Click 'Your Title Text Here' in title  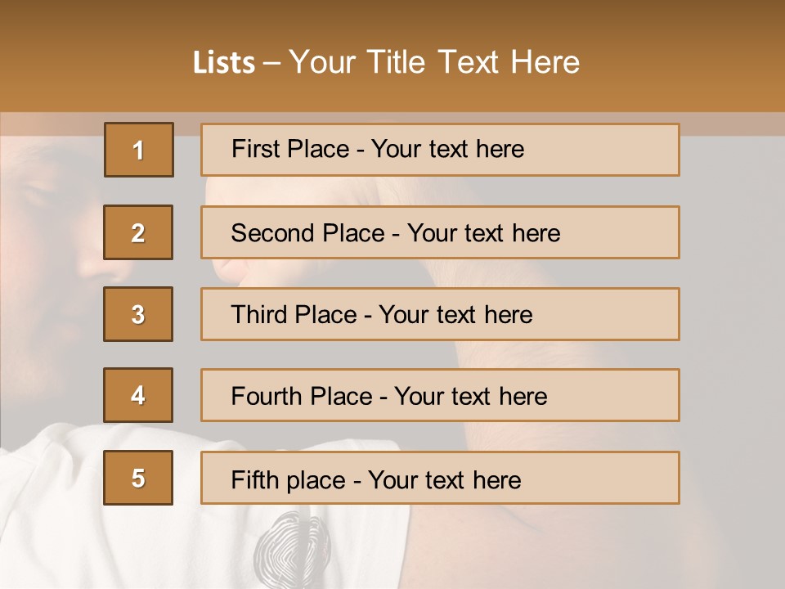click(x=433, y=63)
